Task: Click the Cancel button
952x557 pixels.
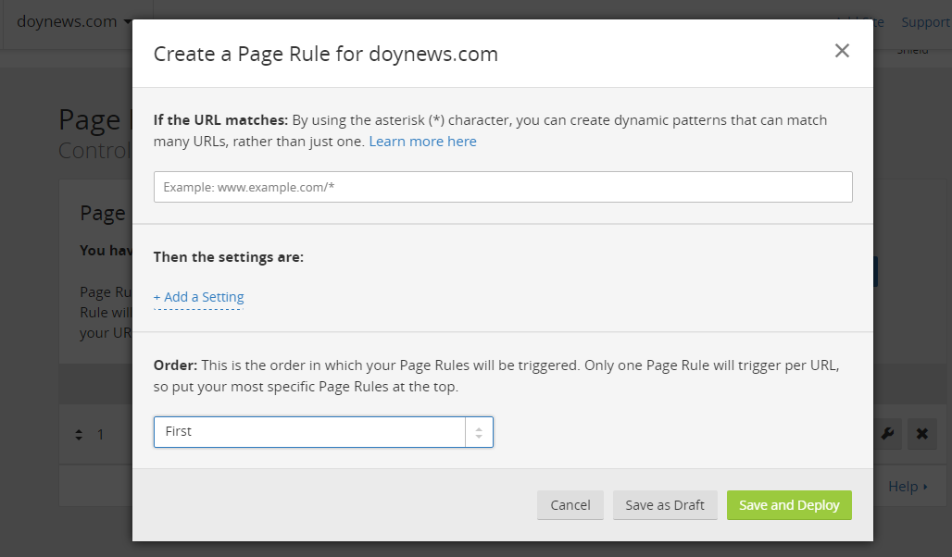Action: tap(570, 505)
